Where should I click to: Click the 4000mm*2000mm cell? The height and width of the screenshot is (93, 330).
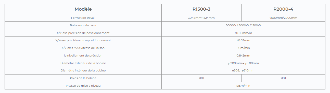click(283, 18)
